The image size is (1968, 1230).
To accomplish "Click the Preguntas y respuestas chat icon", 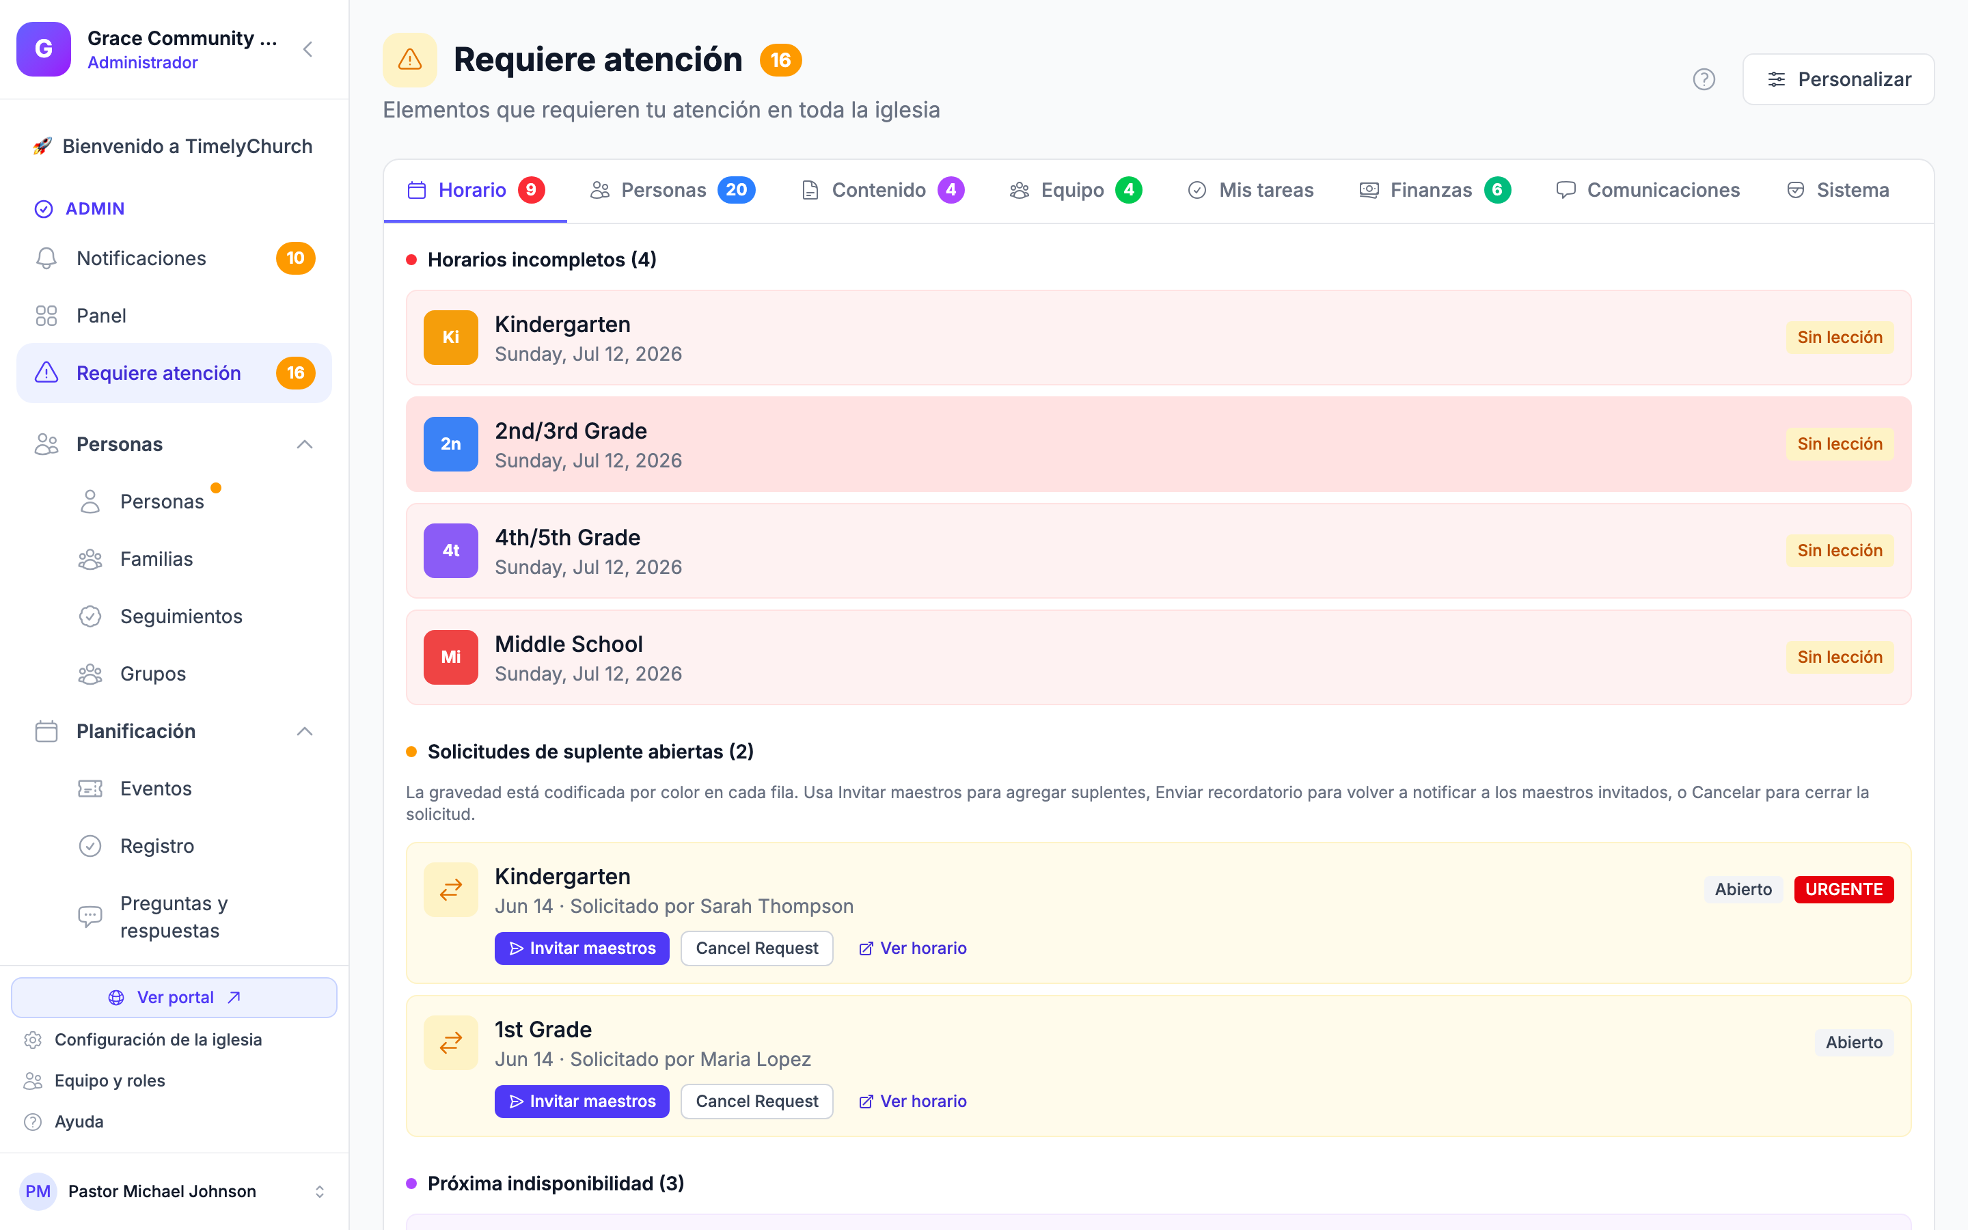I will pyautogui.click(x=90, y=917).
